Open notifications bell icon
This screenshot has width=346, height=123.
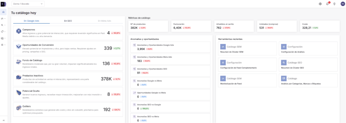(327, 4)
